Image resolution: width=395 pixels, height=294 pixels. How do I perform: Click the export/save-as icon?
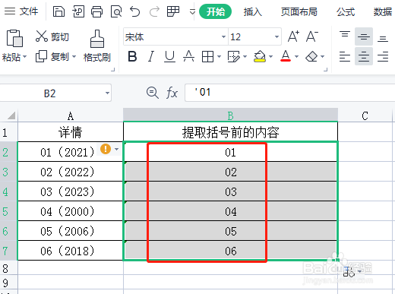[78, 11]
